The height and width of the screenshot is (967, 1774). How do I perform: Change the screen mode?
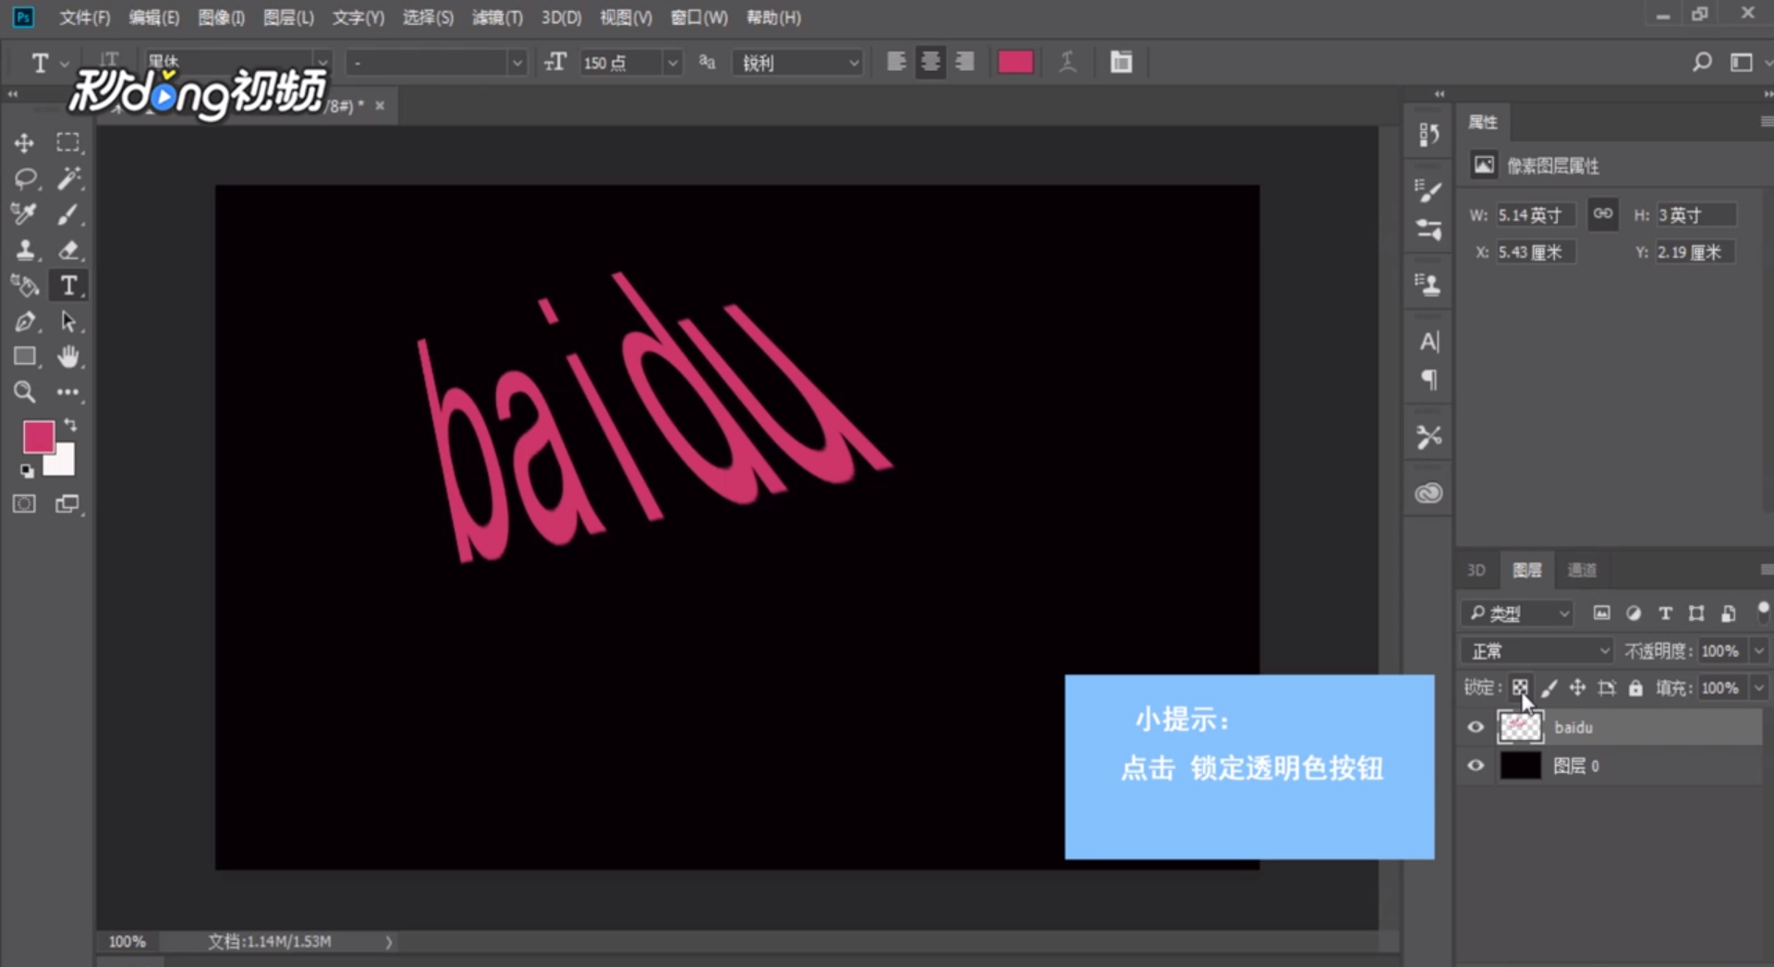tap(67, 504)
